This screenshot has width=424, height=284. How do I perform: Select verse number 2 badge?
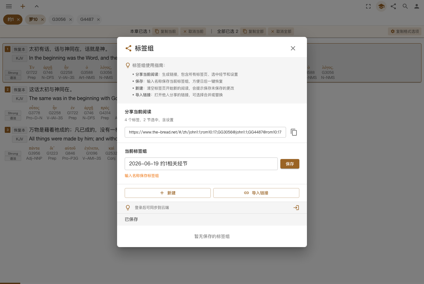tap(8, 89)
